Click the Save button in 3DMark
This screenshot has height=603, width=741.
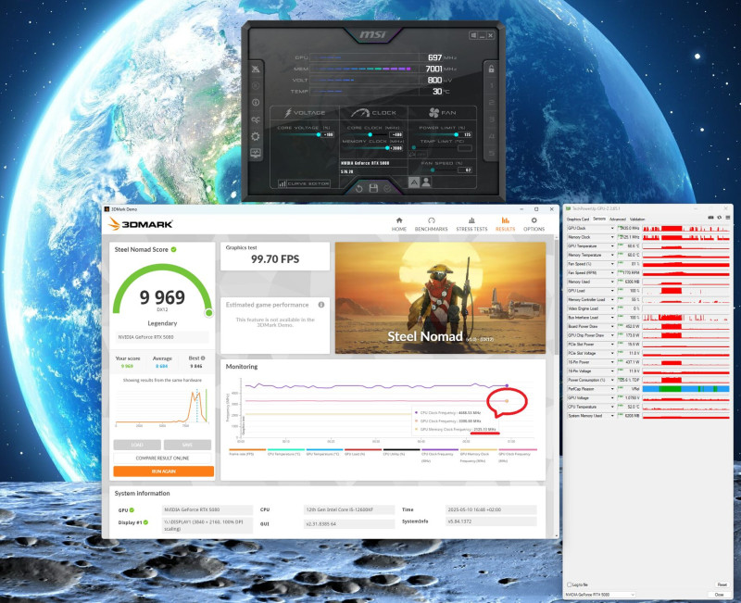(x=187, y=445)
